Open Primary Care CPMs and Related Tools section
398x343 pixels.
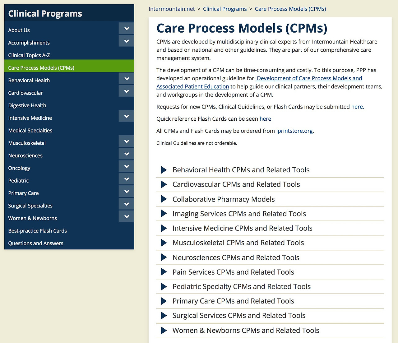click(233, 301)
